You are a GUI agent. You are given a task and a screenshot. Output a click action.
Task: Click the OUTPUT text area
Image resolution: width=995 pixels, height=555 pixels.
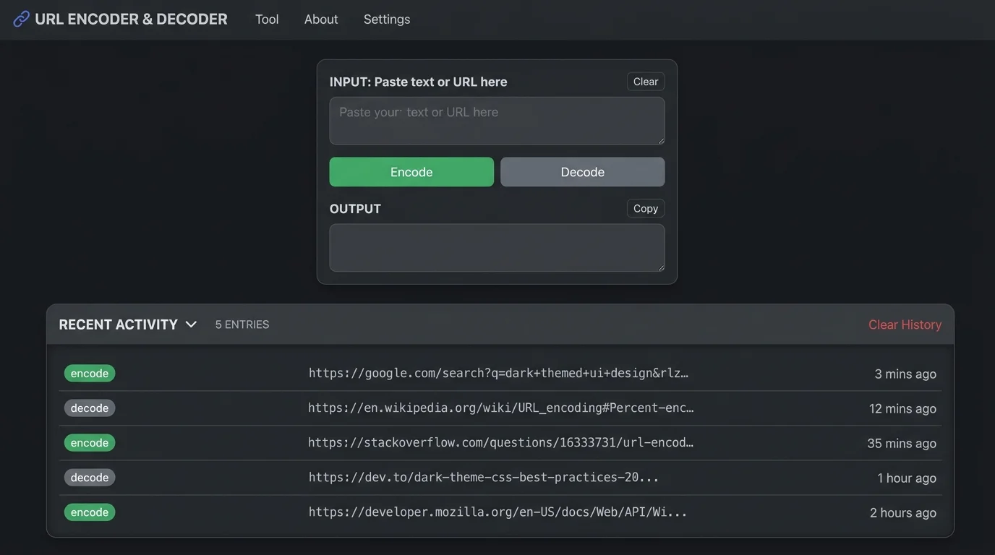click(x=497, y=247)
